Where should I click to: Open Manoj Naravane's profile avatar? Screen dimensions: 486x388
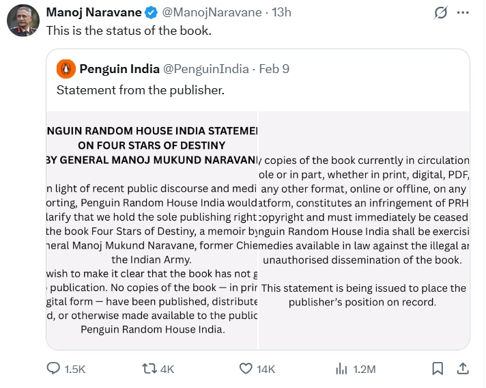coord(23,20)
